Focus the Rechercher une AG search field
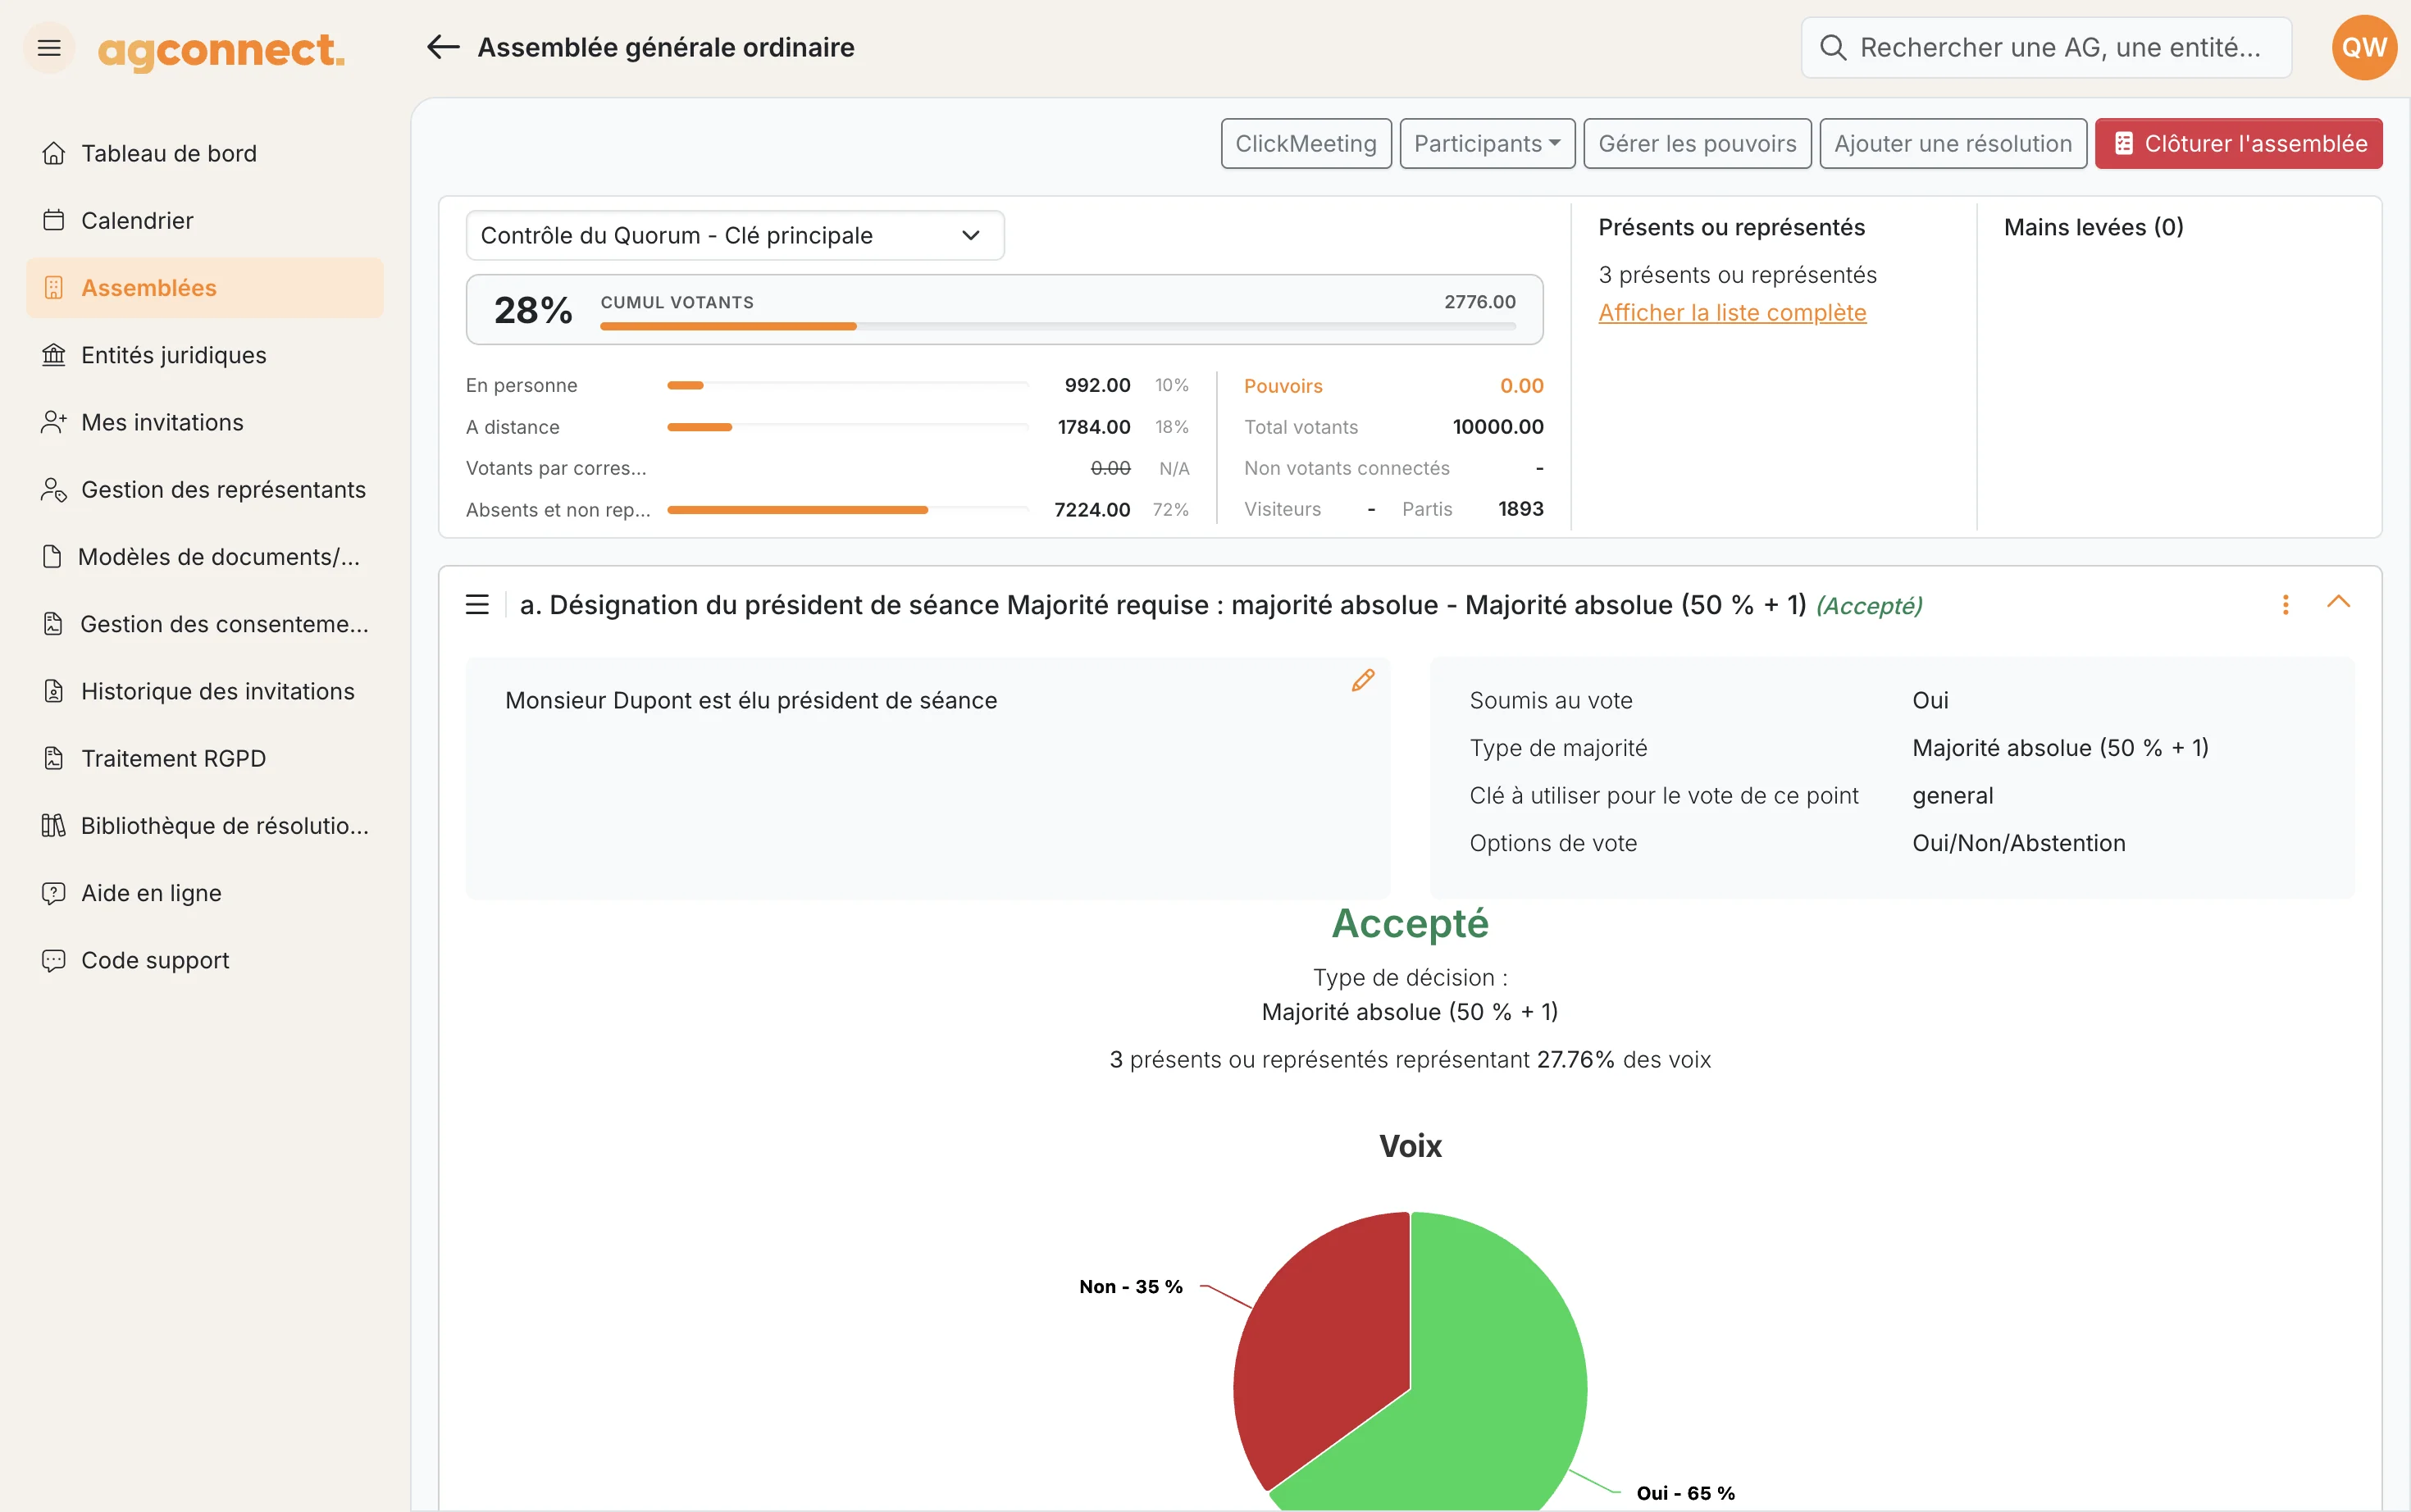Screen dimensions: 2411x1512 coord(2046,47)
